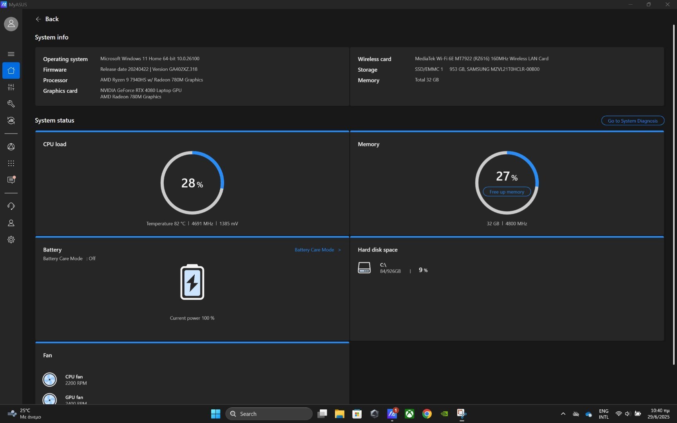Click the firmware 'Version GA402XZ.318' text
Viewport: 677px width, 423px height.
pyautogui.click(x=175, y=69)
